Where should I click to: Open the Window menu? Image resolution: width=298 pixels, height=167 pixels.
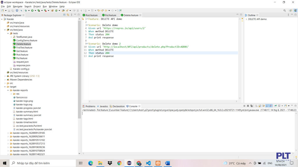click(x=53, y=6)
